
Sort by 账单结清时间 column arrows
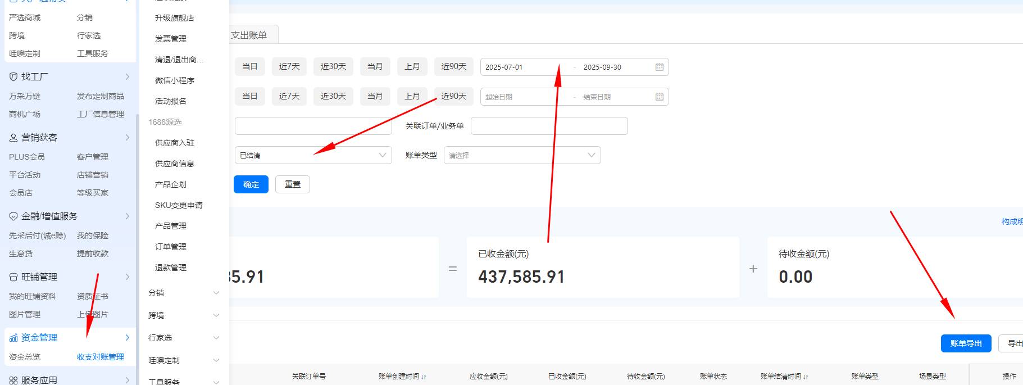[806, 377]
